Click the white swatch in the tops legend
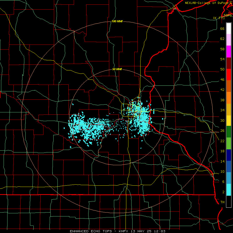The width and height of the screenshot is (233, 233). coord(229,28)
